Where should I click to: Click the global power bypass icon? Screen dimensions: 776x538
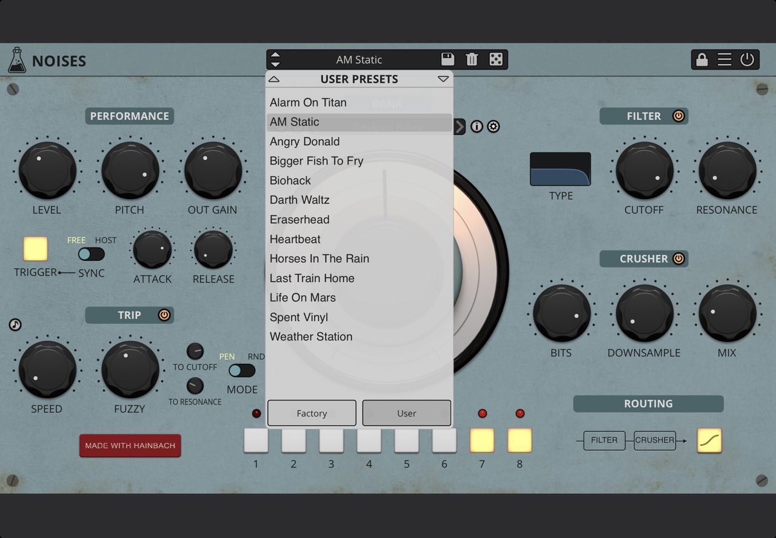(x=747, y=59)
